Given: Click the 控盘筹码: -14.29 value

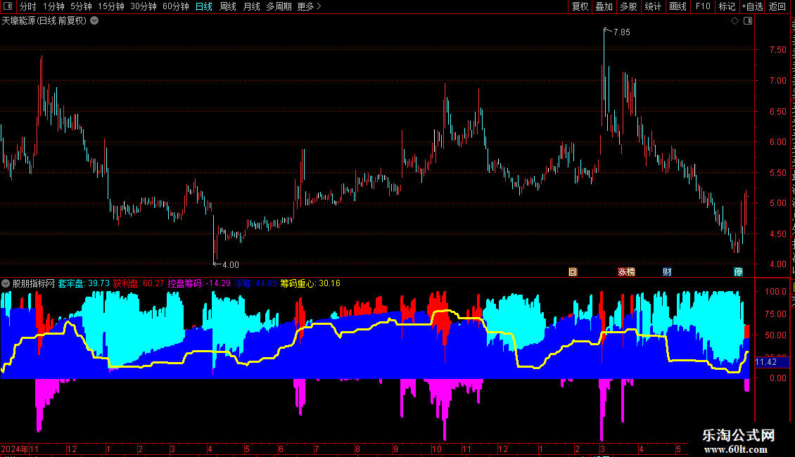Looking at the screenshot, I should (199, 284).
